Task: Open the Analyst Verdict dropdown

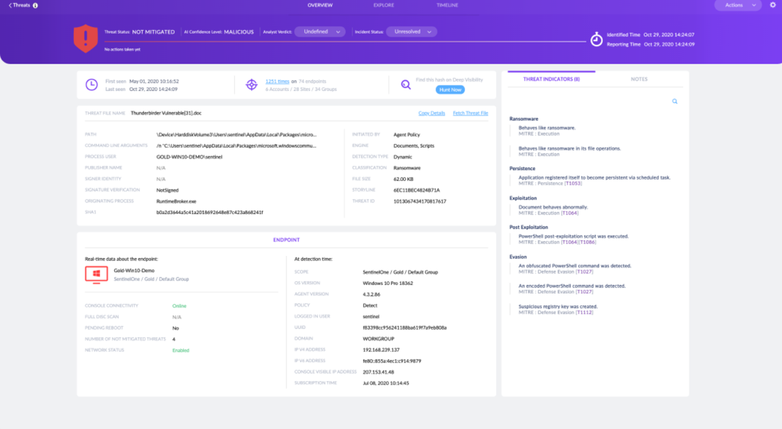Action: 319,31
